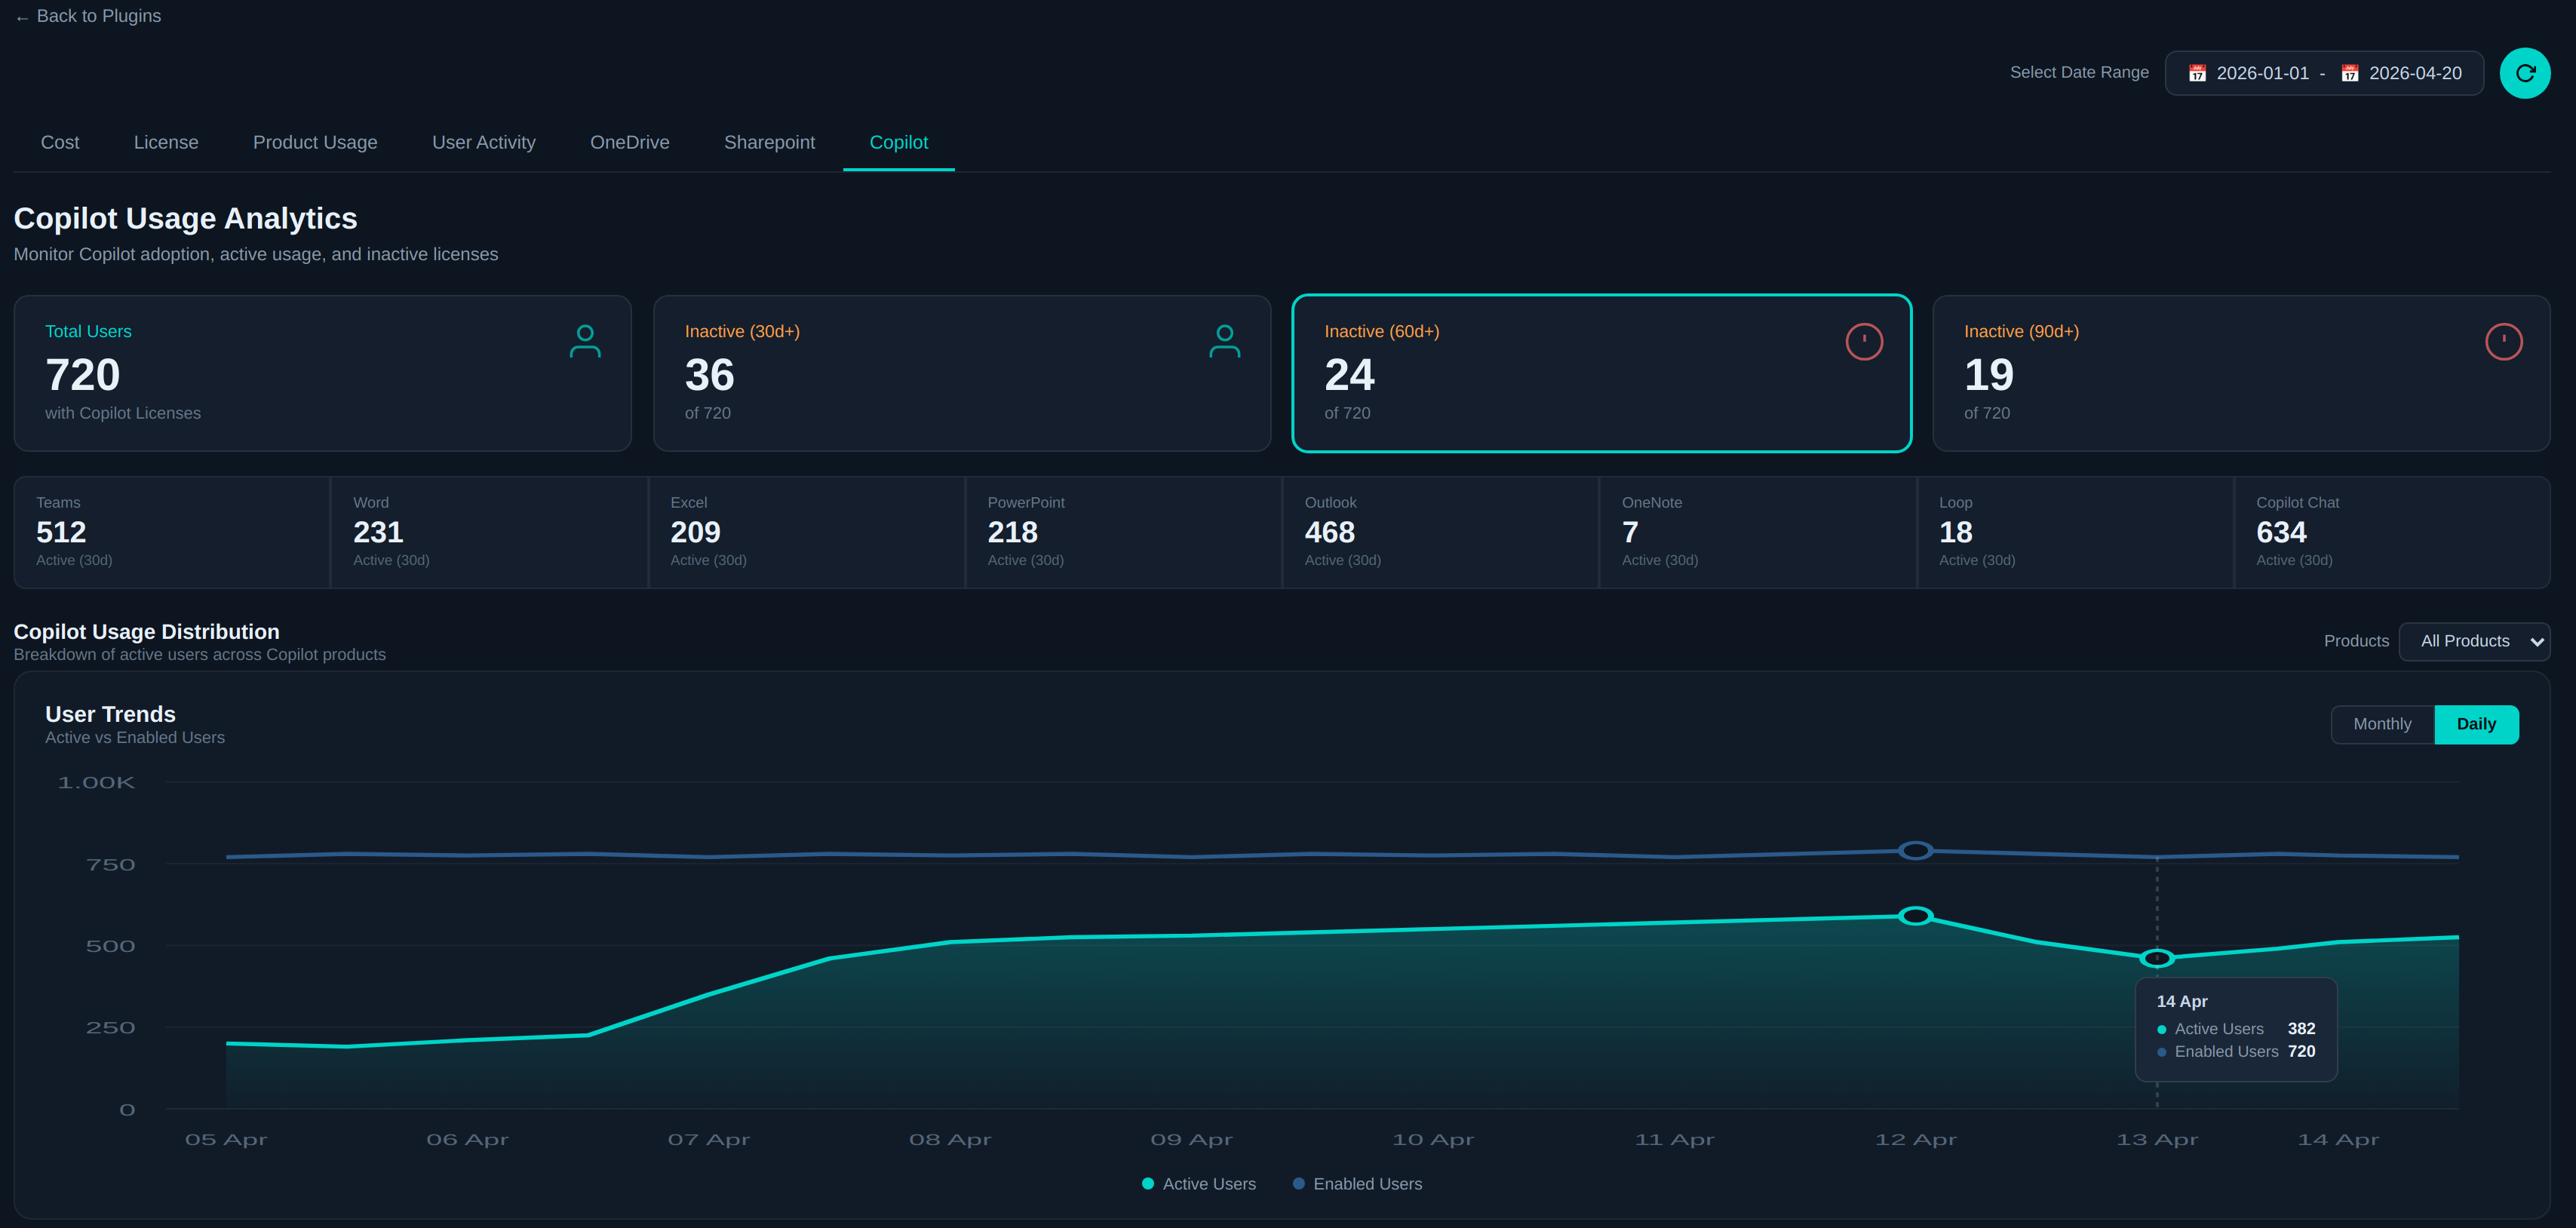The height and width of the screenshot is (1228, 2576).
Task: Click the Inactive (30d+) person icon
Action: (x=1224, y=341)
